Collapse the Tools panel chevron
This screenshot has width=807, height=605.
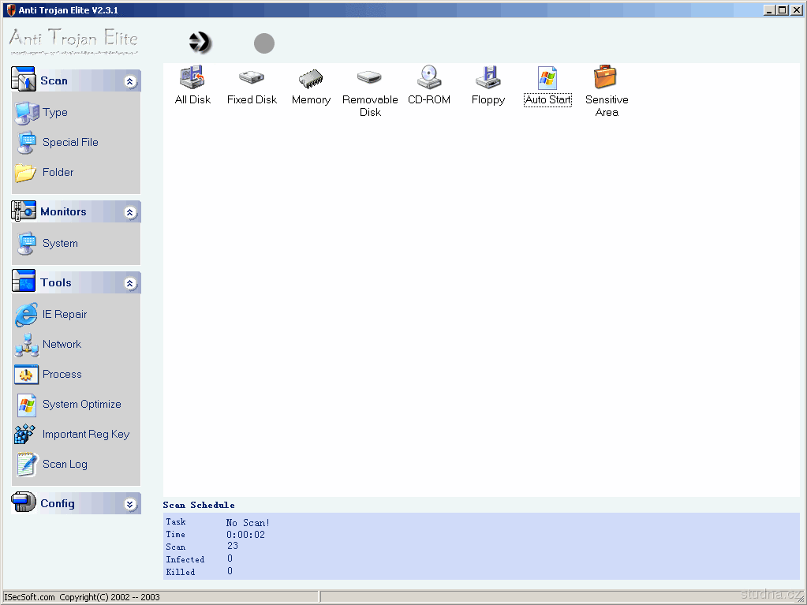click(130, 283)
